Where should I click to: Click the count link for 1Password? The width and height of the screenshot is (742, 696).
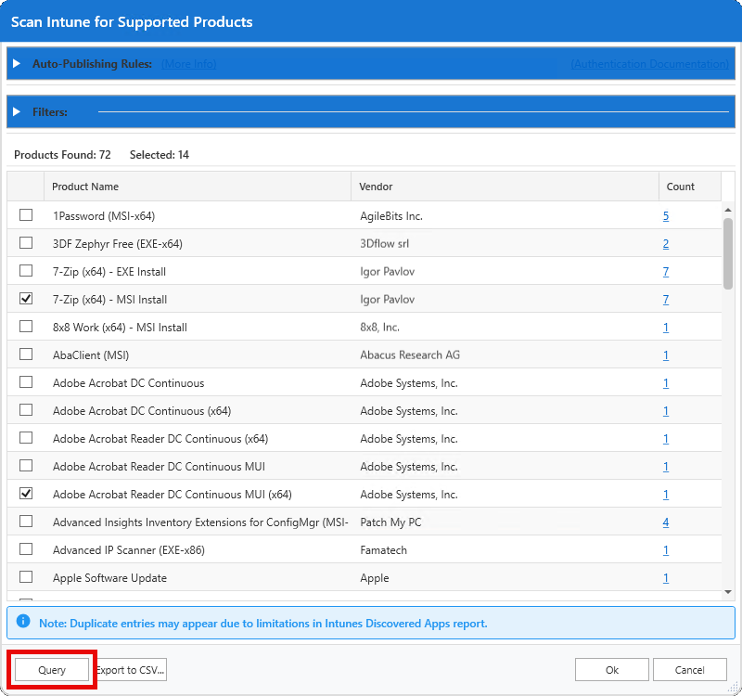click(665, 215)
